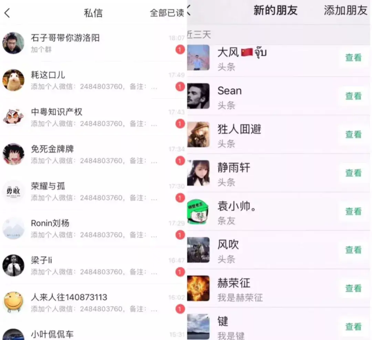The width and height of the screenshot is (372, 340).
Task: Open the Ronin刘杨 conversation
Action: point(93,229)
